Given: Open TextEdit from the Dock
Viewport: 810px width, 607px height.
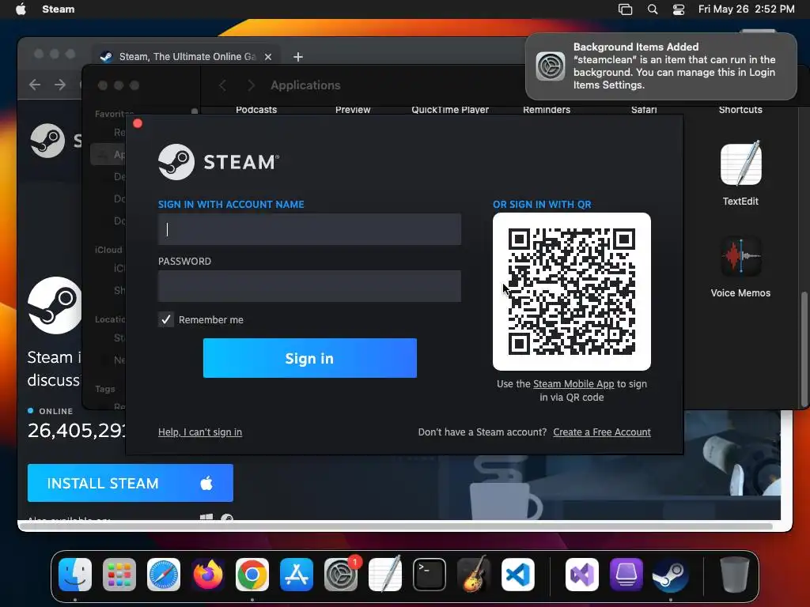Looking at the screenshot, I should [385, 575].
